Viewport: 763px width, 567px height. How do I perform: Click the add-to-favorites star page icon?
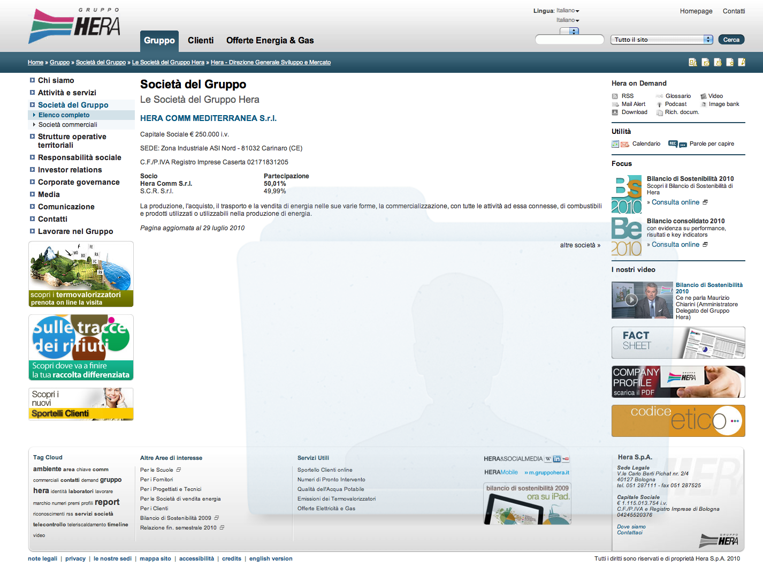[x=730, y=62]
